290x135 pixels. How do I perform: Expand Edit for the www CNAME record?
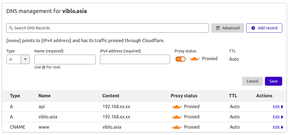pos(278,127)
